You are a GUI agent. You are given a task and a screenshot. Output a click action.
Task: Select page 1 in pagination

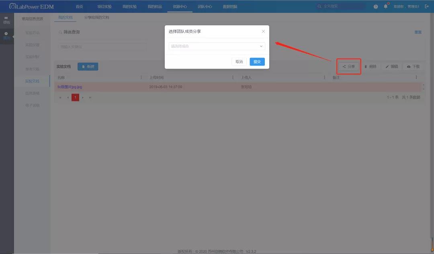click(x=75, y=97)
